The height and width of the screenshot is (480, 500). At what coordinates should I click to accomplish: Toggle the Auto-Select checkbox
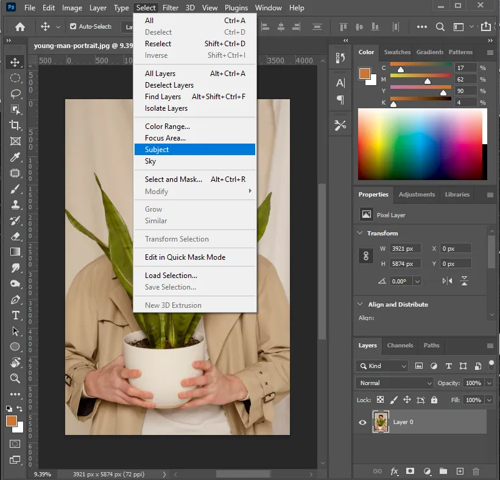(x=73, y=27)
